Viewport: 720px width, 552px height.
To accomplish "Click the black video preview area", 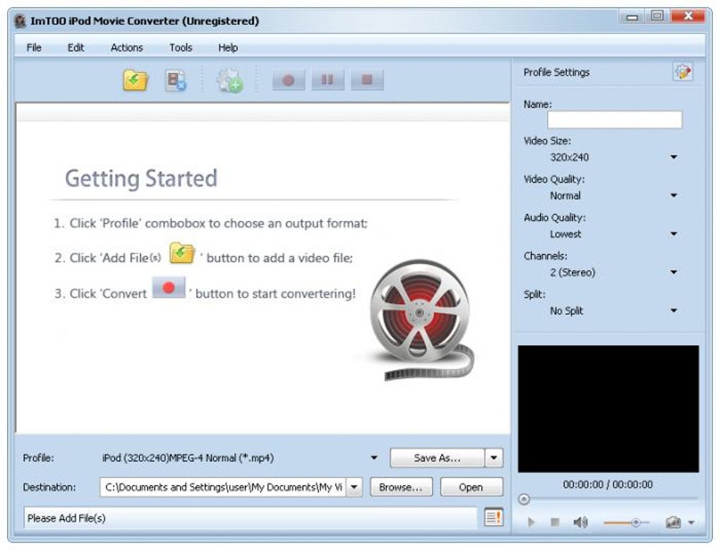I will 608,409.
